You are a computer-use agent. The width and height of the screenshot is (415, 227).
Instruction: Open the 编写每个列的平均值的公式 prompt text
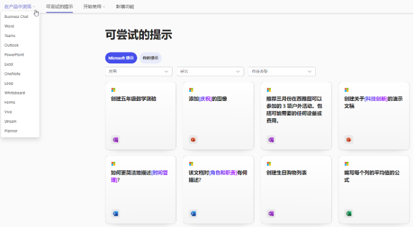[x=372, y=176]
